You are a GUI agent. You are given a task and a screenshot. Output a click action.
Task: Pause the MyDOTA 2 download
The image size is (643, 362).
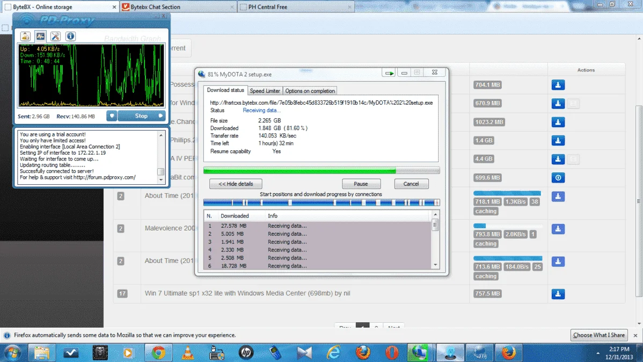[361, 184]
